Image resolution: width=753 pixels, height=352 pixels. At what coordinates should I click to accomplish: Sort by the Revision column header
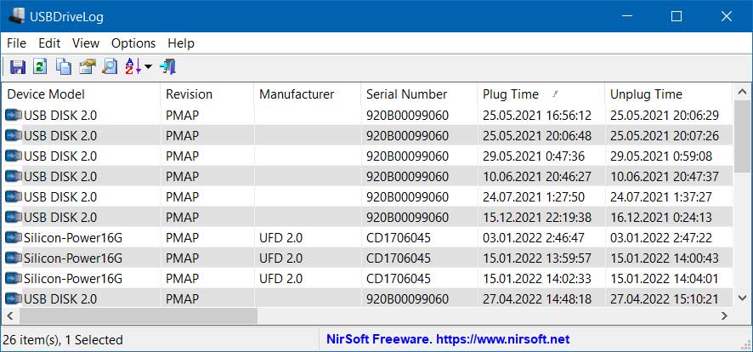pyautogui.click(x=207, y=94)
